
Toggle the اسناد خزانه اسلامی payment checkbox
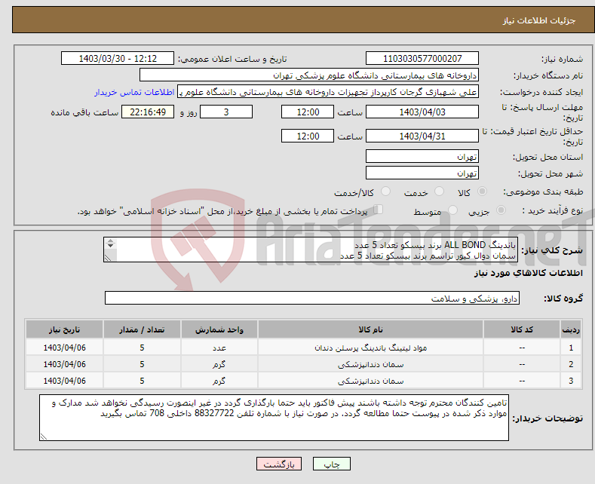378,210
